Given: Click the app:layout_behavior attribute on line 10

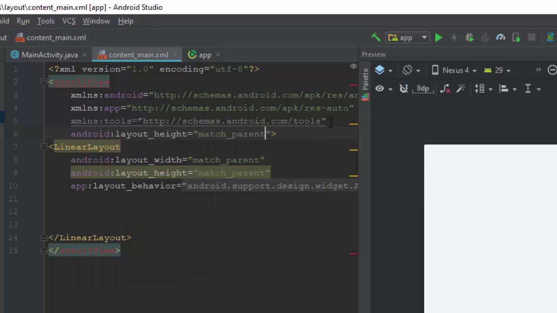Looking at the screenshot, I should [x=214, y=186].
